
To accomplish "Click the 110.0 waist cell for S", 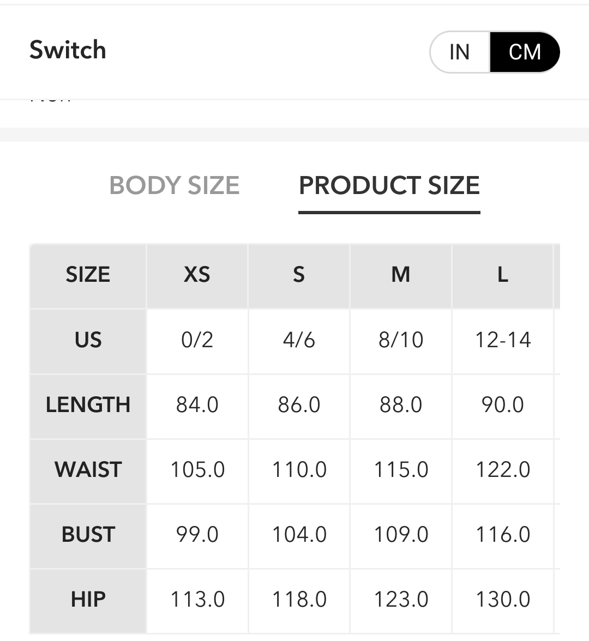I will [x=299, y=470].
